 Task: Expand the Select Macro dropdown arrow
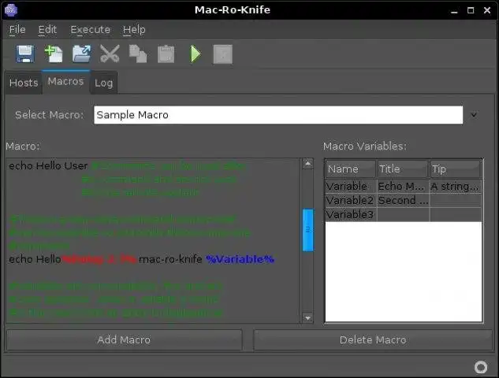point(474,115)
